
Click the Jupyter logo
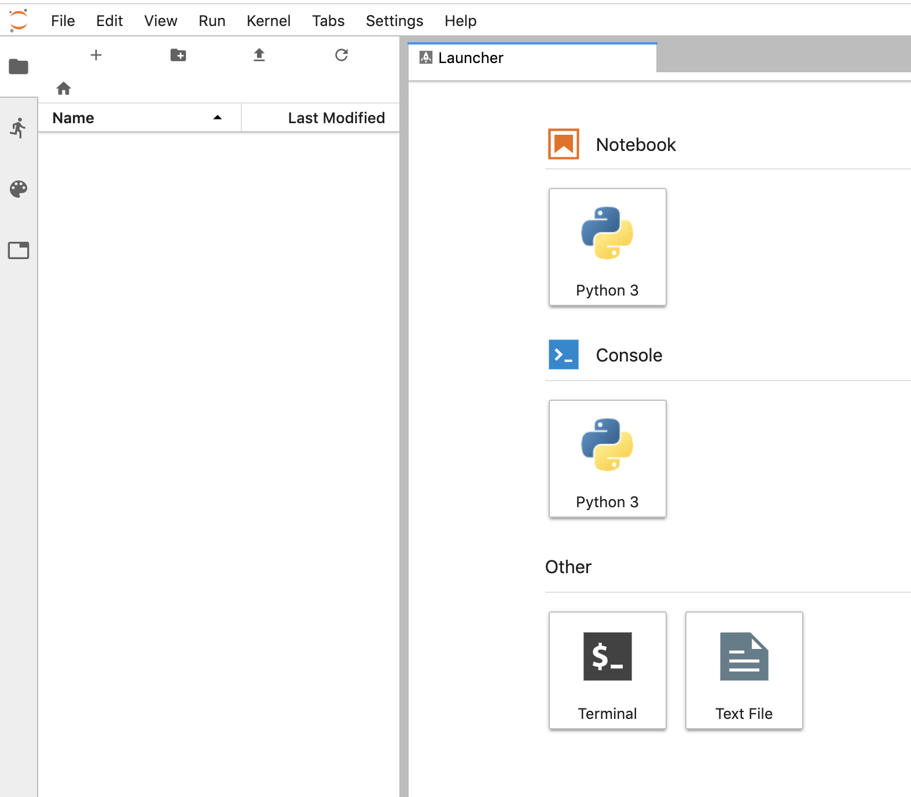click(x=19, y=21)
